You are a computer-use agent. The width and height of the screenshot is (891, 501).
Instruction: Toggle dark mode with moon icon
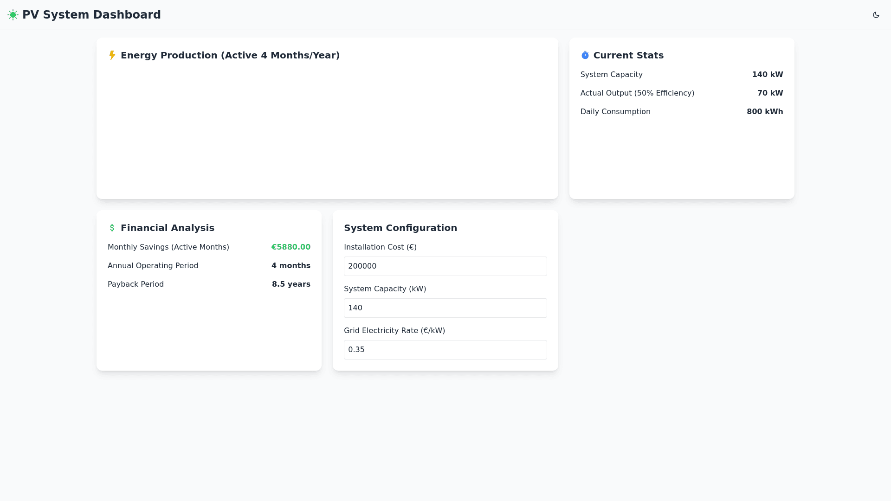[x=876, y=15]
